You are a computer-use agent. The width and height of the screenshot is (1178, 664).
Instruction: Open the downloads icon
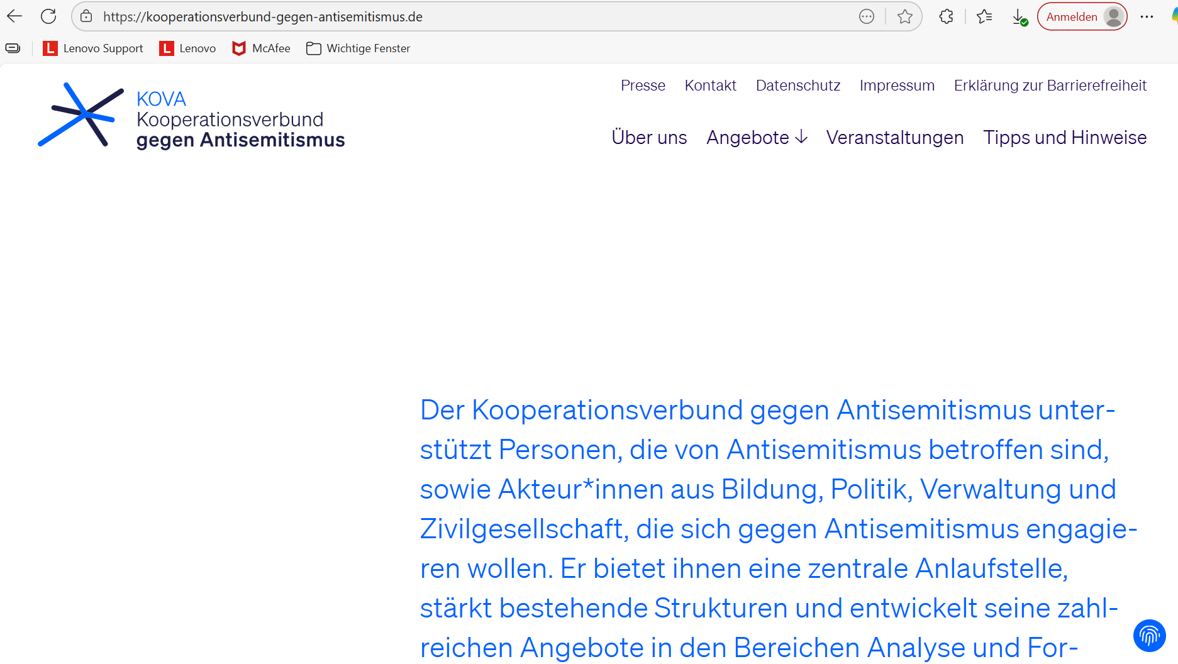coord(1019,17)
